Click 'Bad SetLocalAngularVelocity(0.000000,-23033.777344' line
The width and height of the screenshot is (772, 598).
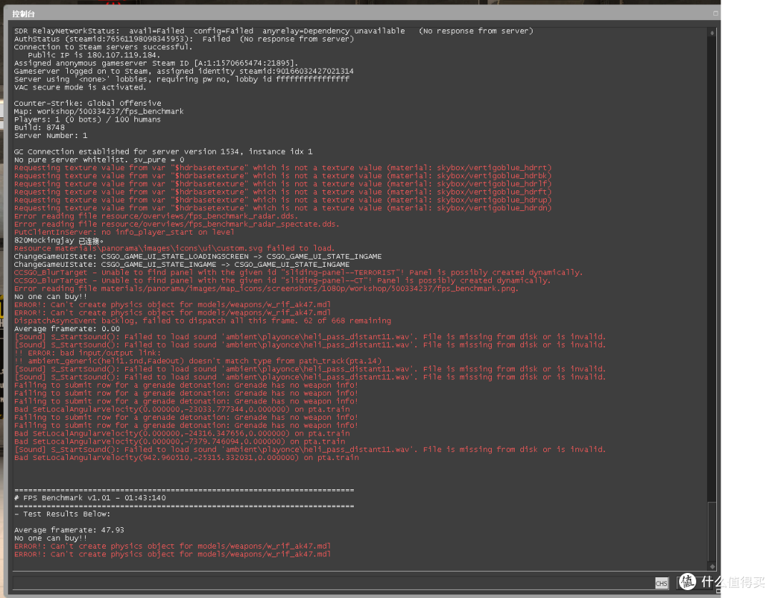182,409
